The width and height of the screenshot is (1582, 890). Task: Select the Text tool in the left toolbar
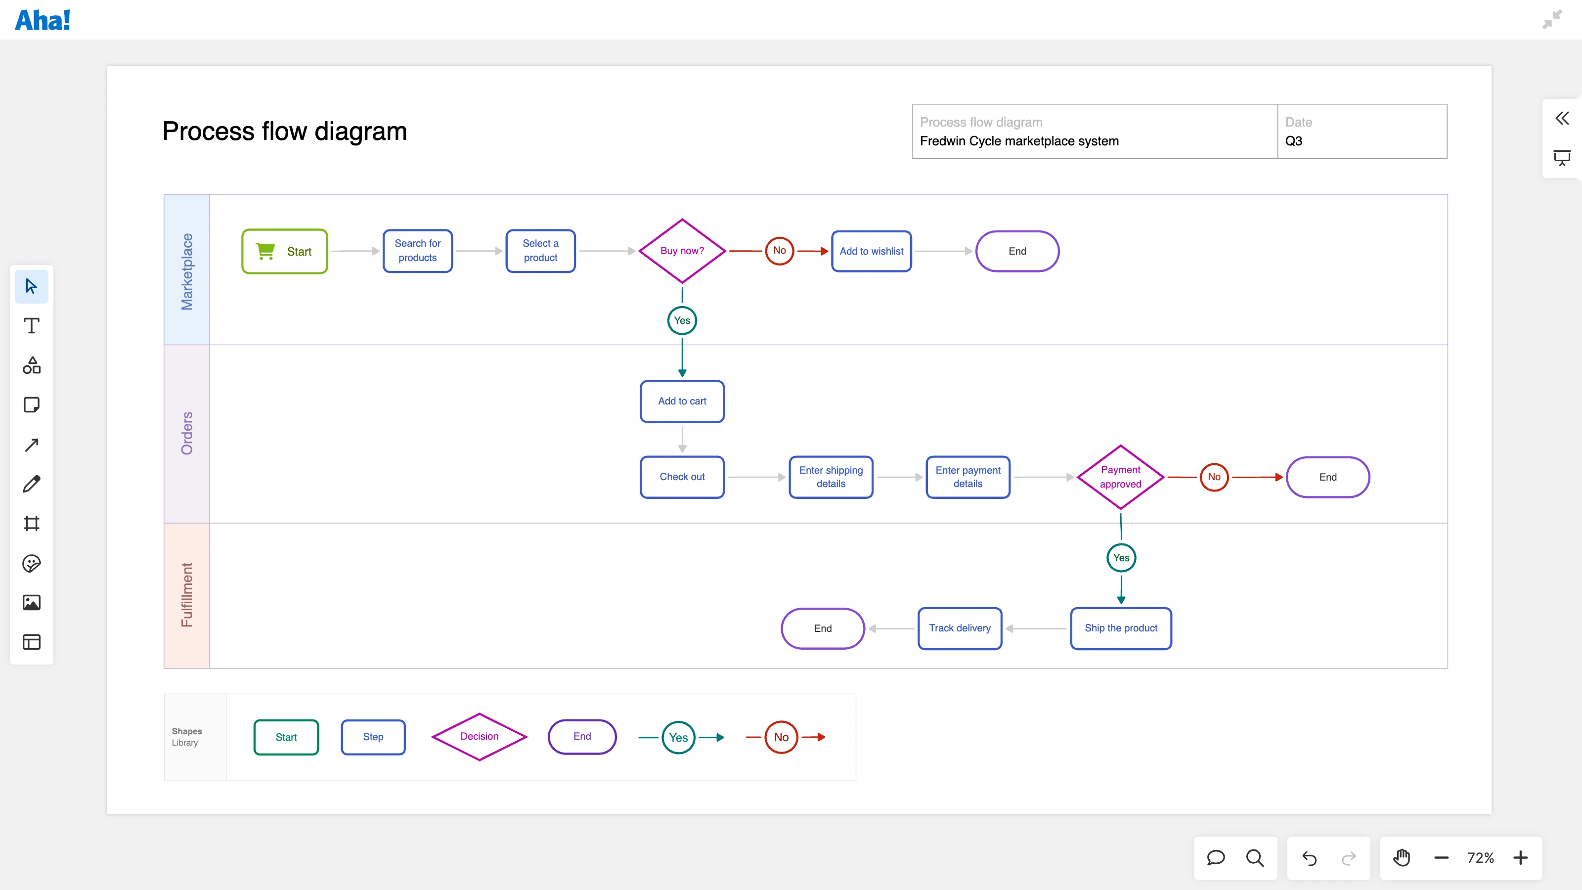click(31, 325)
